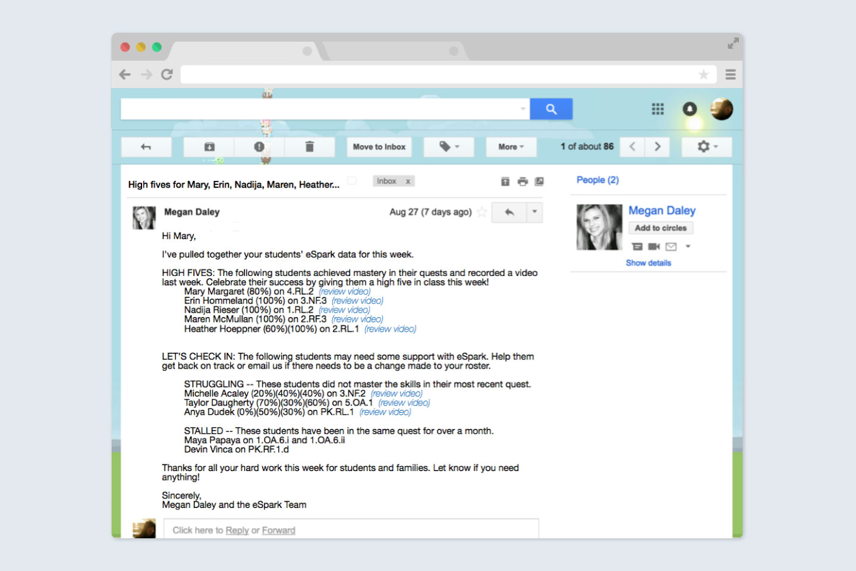The image size is (856, 571).
Task: Open the Google apps grid
Action: pos(657,109)
